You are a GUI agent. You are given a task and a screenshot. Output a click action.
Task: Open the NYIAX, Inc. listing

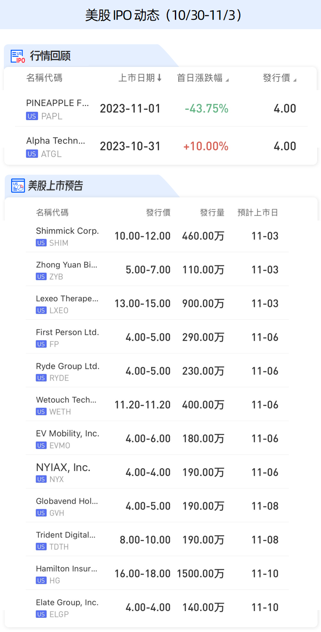(63, 467)
